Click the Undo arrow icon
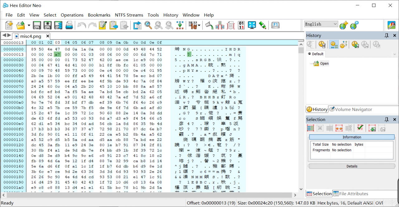Screen dimensions: 399x207 point(82,25)
